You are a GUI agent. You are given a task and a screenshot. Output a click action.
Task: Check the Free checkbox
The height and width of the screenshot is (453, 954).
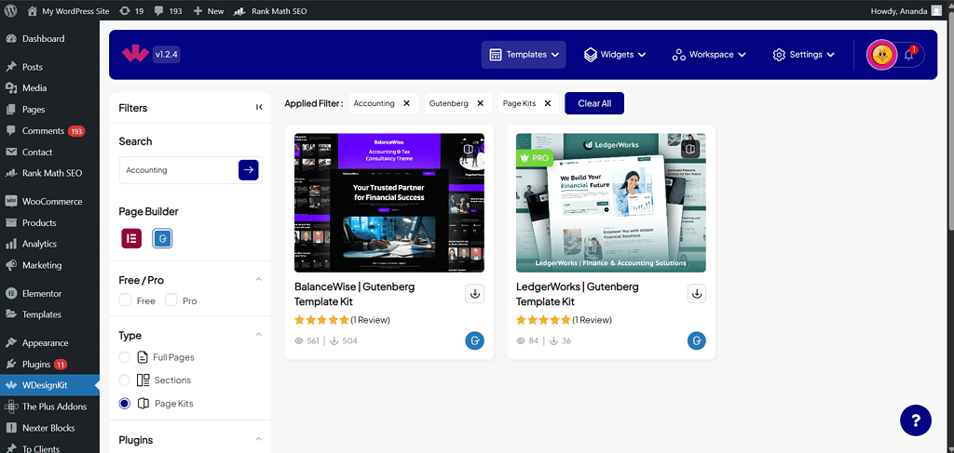tap(126, 300)
